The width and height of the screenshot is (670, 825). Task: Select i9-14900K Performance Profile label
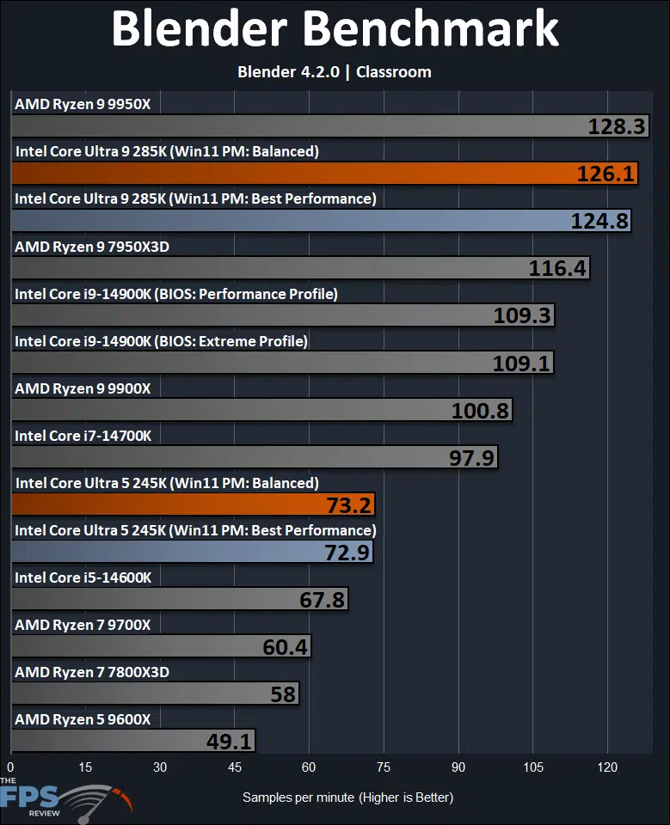click(x=176, y=294)
